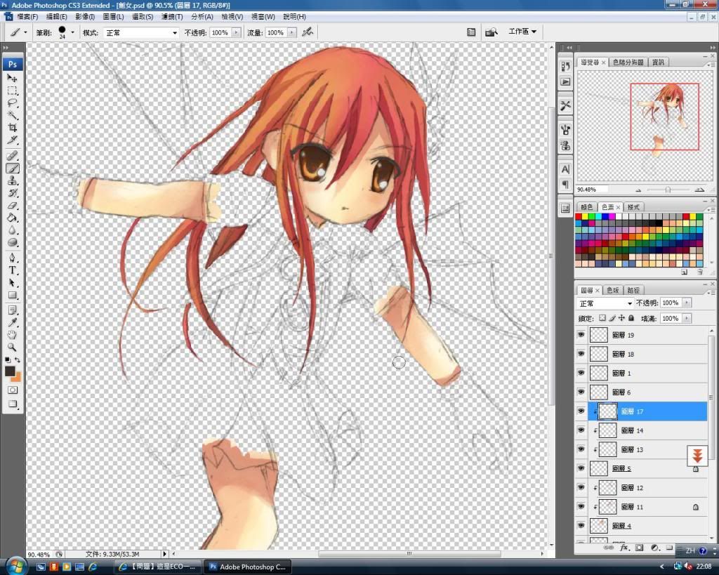719x575 pixels.
Task: Hide layer 圖層 19
Action: click(581, 335)
